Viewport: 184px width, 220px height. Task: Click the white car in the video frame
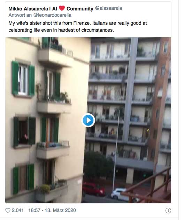tap(120, 195)
